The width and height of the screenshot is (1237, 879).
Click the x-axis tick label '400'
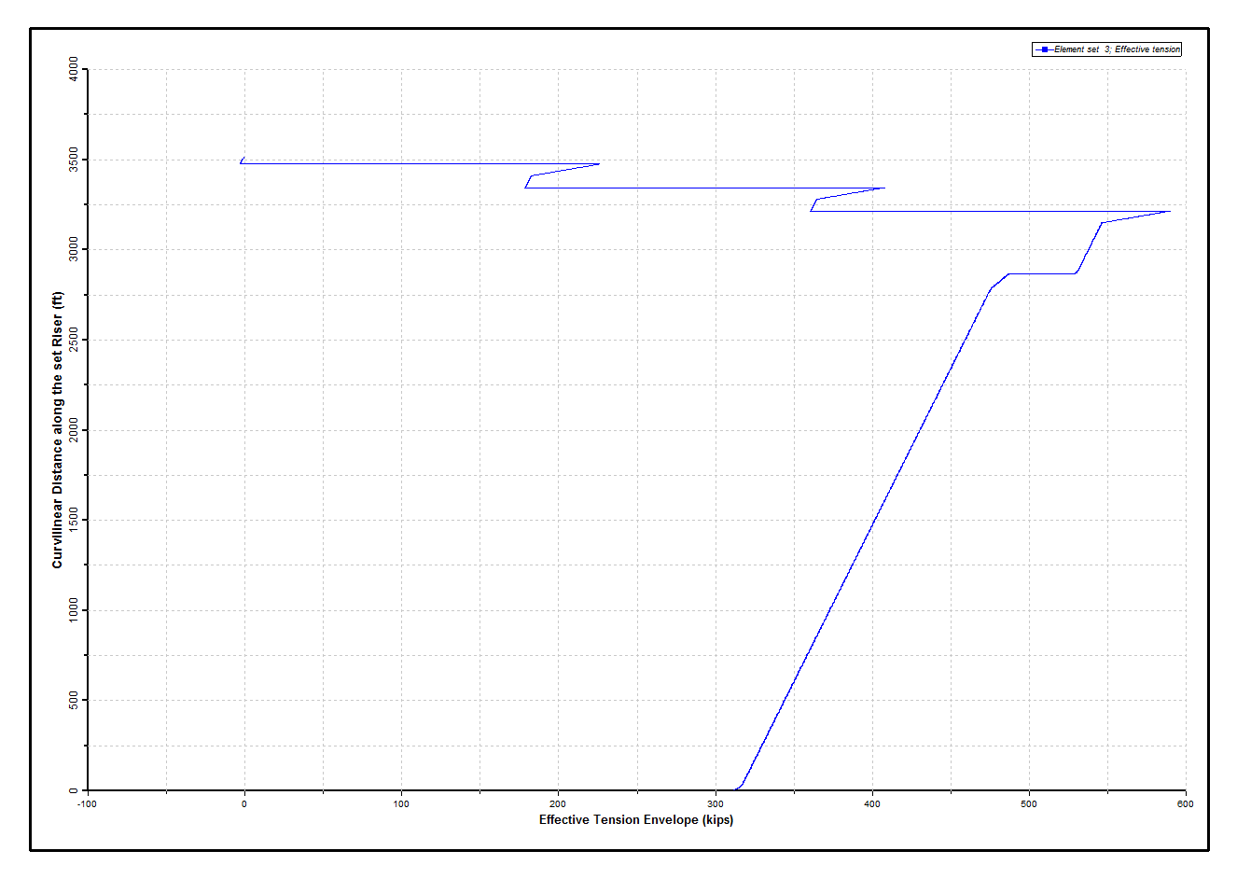click(871, 804)
